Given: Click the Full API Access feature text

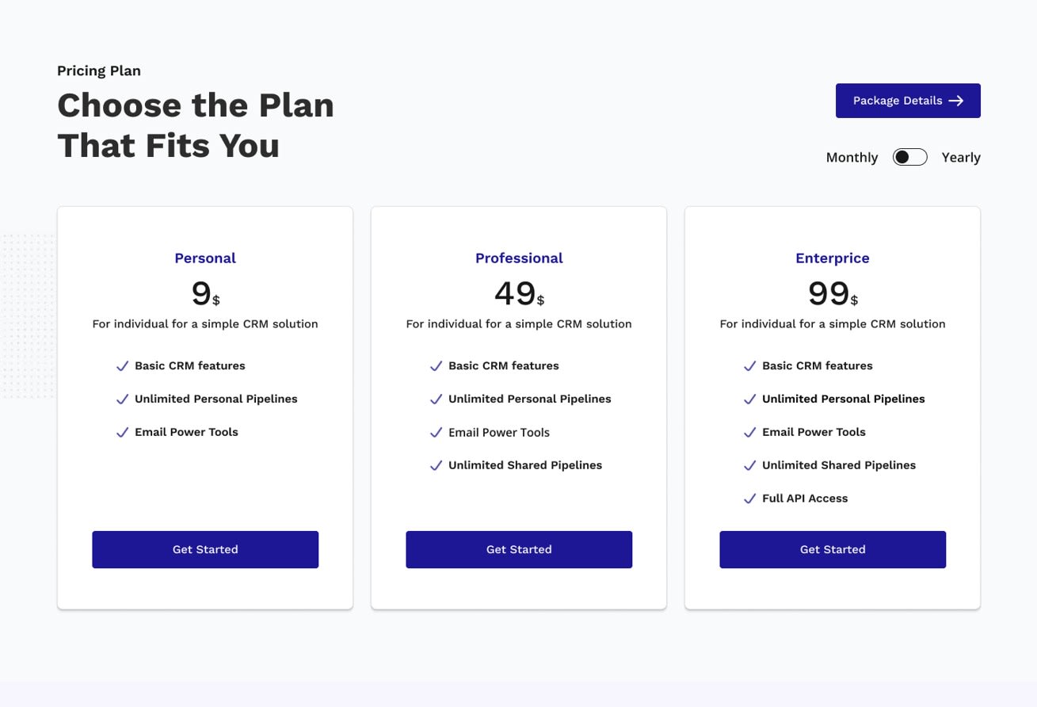Looking at the screenshot, I should pos(805,499).
